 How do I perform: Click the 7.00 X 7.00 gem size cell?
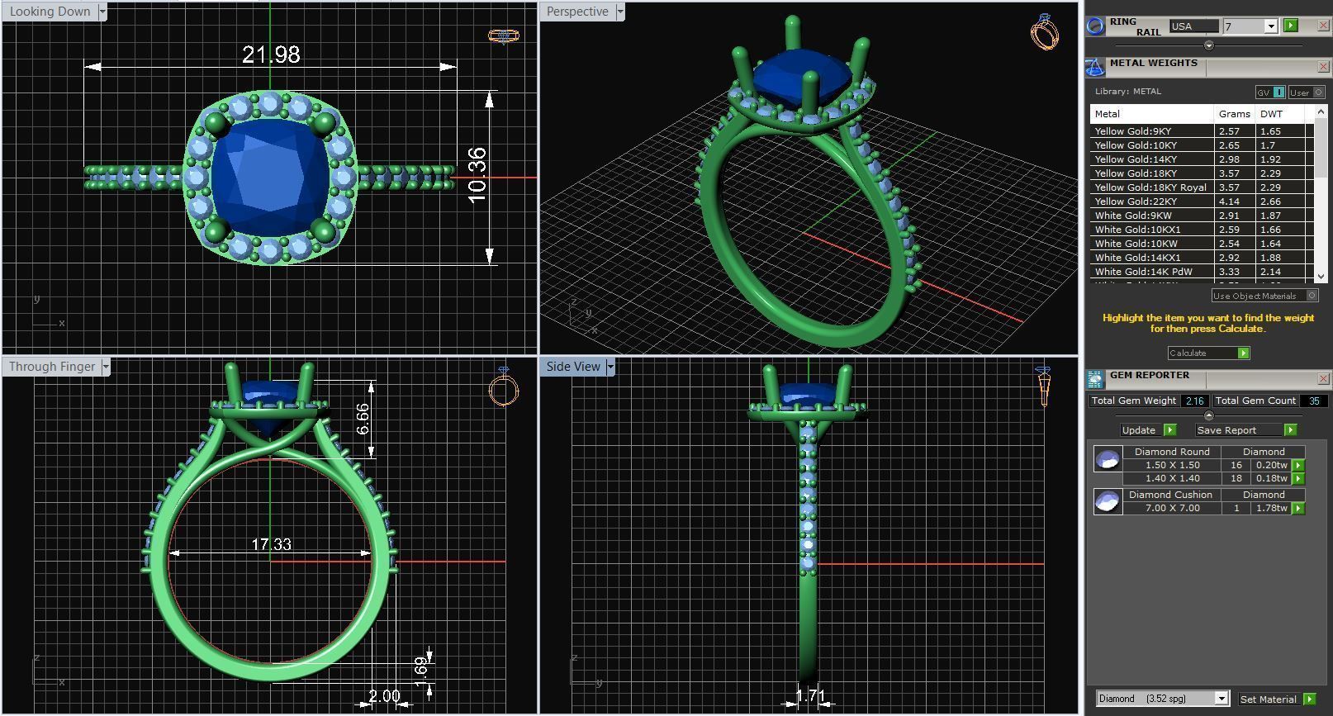click(1172, 508)
